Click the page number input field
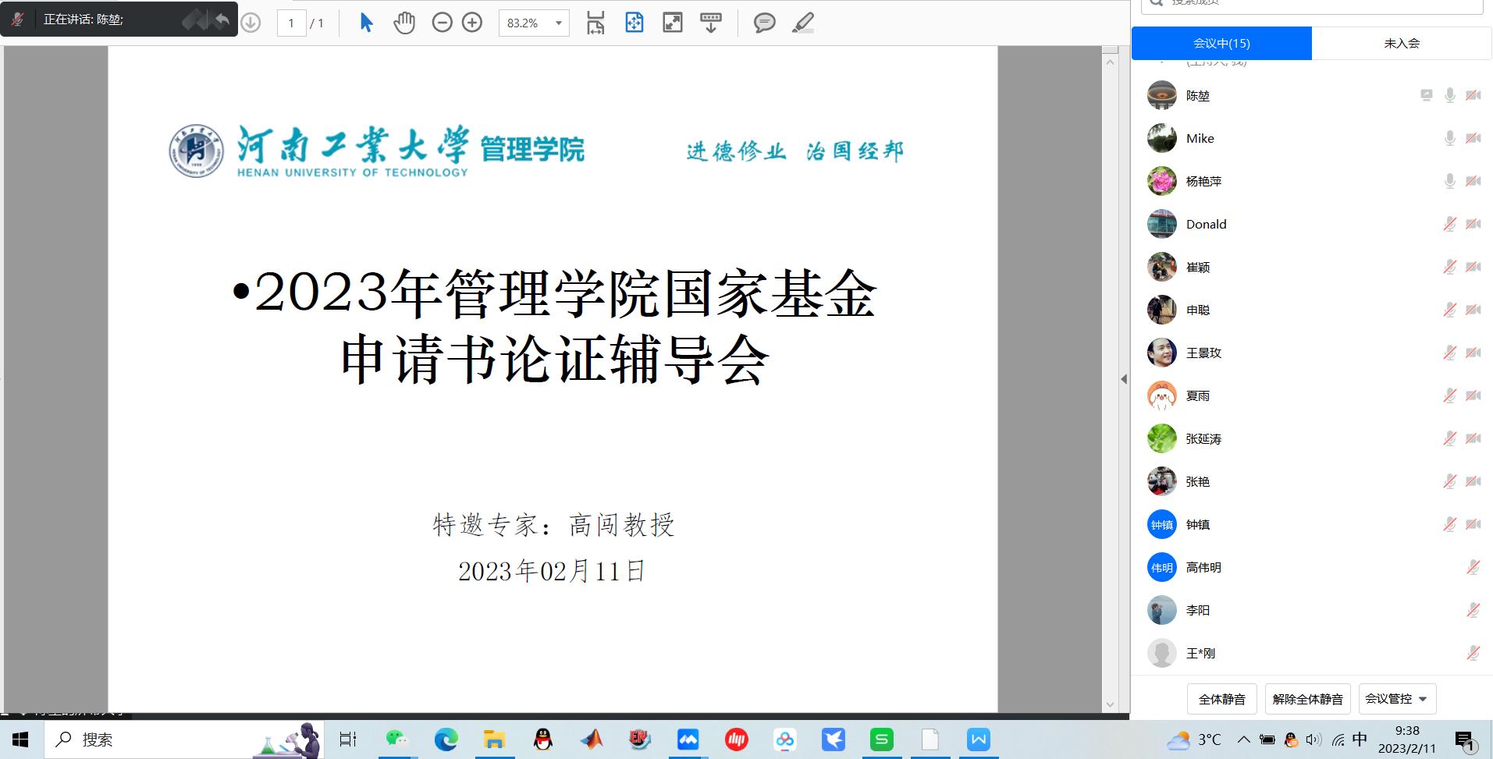 pyautogui.click(x=291, y=23)
